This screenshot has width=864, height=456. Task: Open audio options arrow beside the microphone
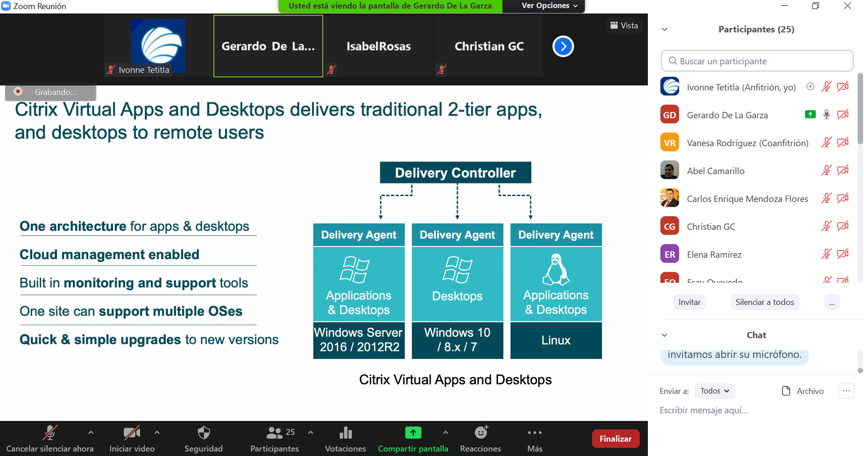[x=91, y=433]
